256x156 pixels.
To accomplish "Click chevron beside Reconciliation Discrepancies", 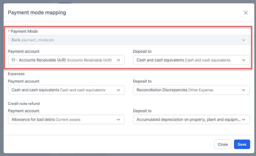I will pyautogui.click(x=244, y=90).
